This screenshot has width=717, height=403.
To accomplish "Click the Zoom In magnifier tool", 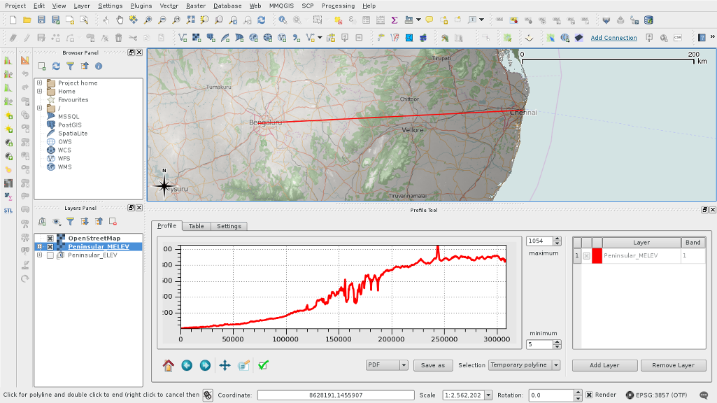I will click(148, 20).
